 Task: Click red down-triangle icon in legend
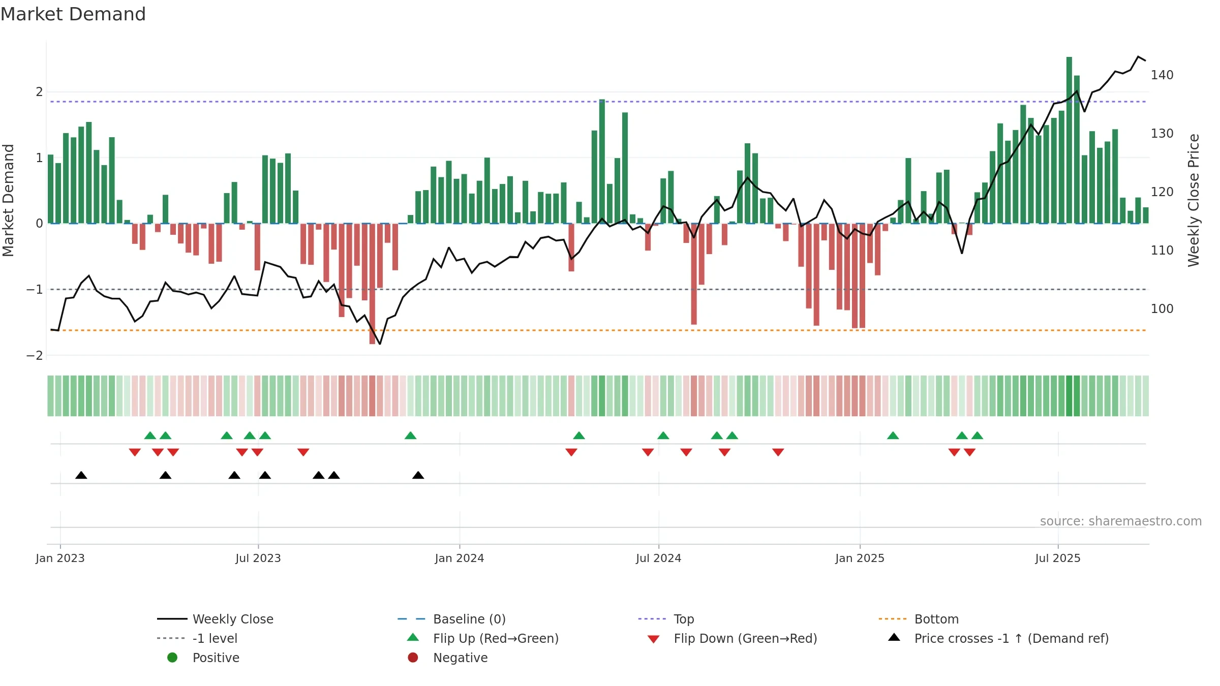click(x=654, y=639)
